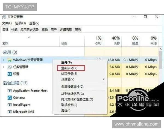This screenshot has height=131, width=164.
Task: Click the Cortana circle icon
Action: (10, 98)
